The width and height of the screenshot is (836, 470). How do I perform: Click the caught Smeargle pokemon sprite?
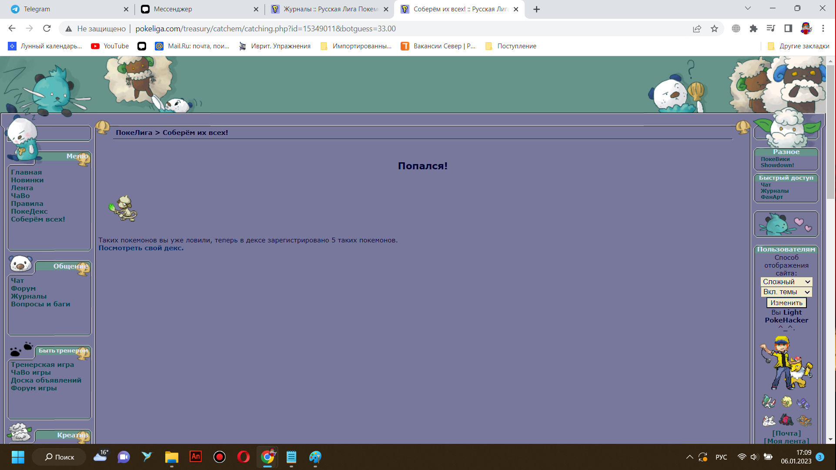click(x=123, y=208)
